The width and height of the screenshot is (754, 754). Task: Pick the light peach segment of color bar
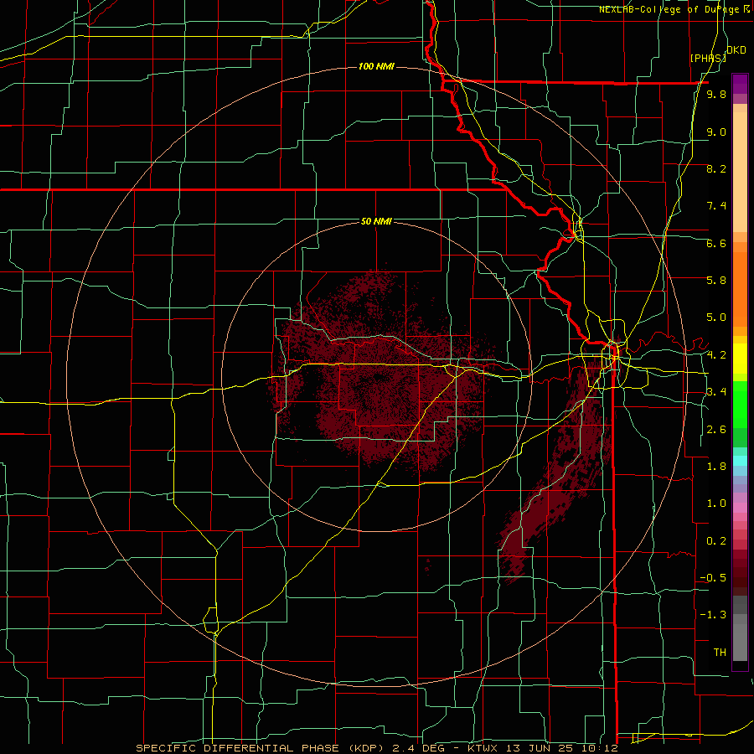(x=740, y=173)
